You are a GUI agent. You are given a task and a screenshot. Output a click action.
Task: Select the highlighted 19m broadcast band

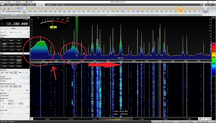[180, 10]
